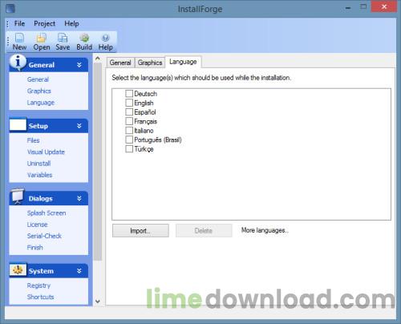
Task: Check the Deutsch language checkbox
Action: [129, 94]
